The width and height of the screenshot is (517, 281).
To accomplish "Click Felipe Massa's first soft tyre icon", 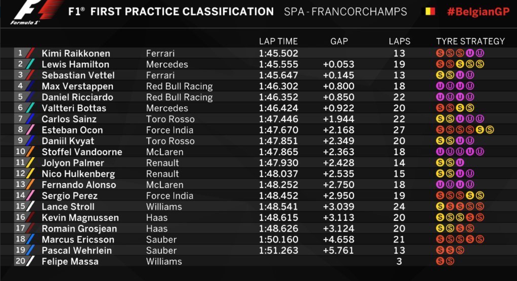I will [x=440, y=261].
